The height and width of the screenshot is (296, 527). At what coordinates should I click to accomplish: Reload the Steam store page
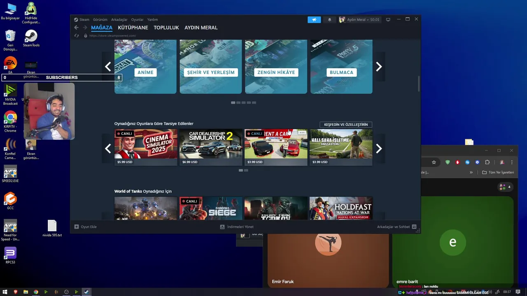(x=77, y=36)
